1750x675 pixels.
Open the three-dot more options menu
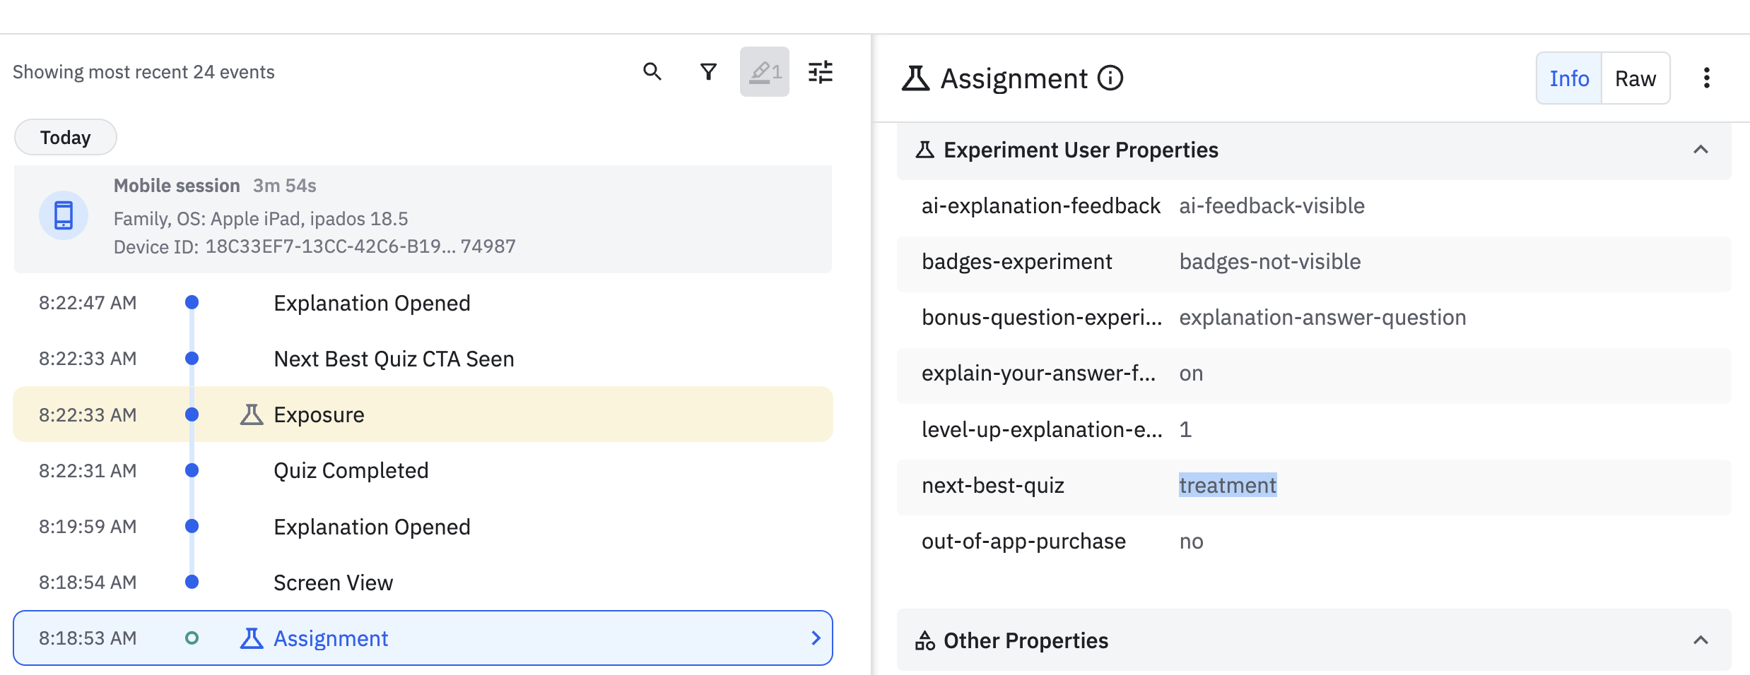click(1706, 78)
